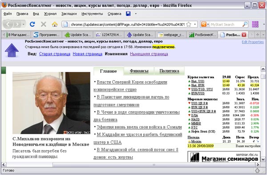
Task: Close the active 'РосБи...' tab with red X
Action: pyautogui.click(x=244, y=35)
